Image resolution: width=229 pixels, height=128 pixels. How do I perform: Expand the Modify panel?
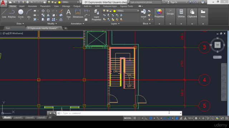(52, 23)
